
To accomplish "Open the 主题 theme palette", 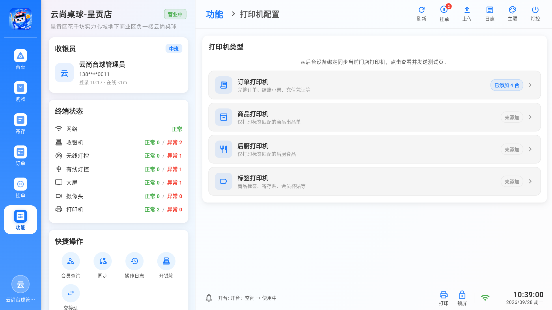I will (x=512, y=14).
